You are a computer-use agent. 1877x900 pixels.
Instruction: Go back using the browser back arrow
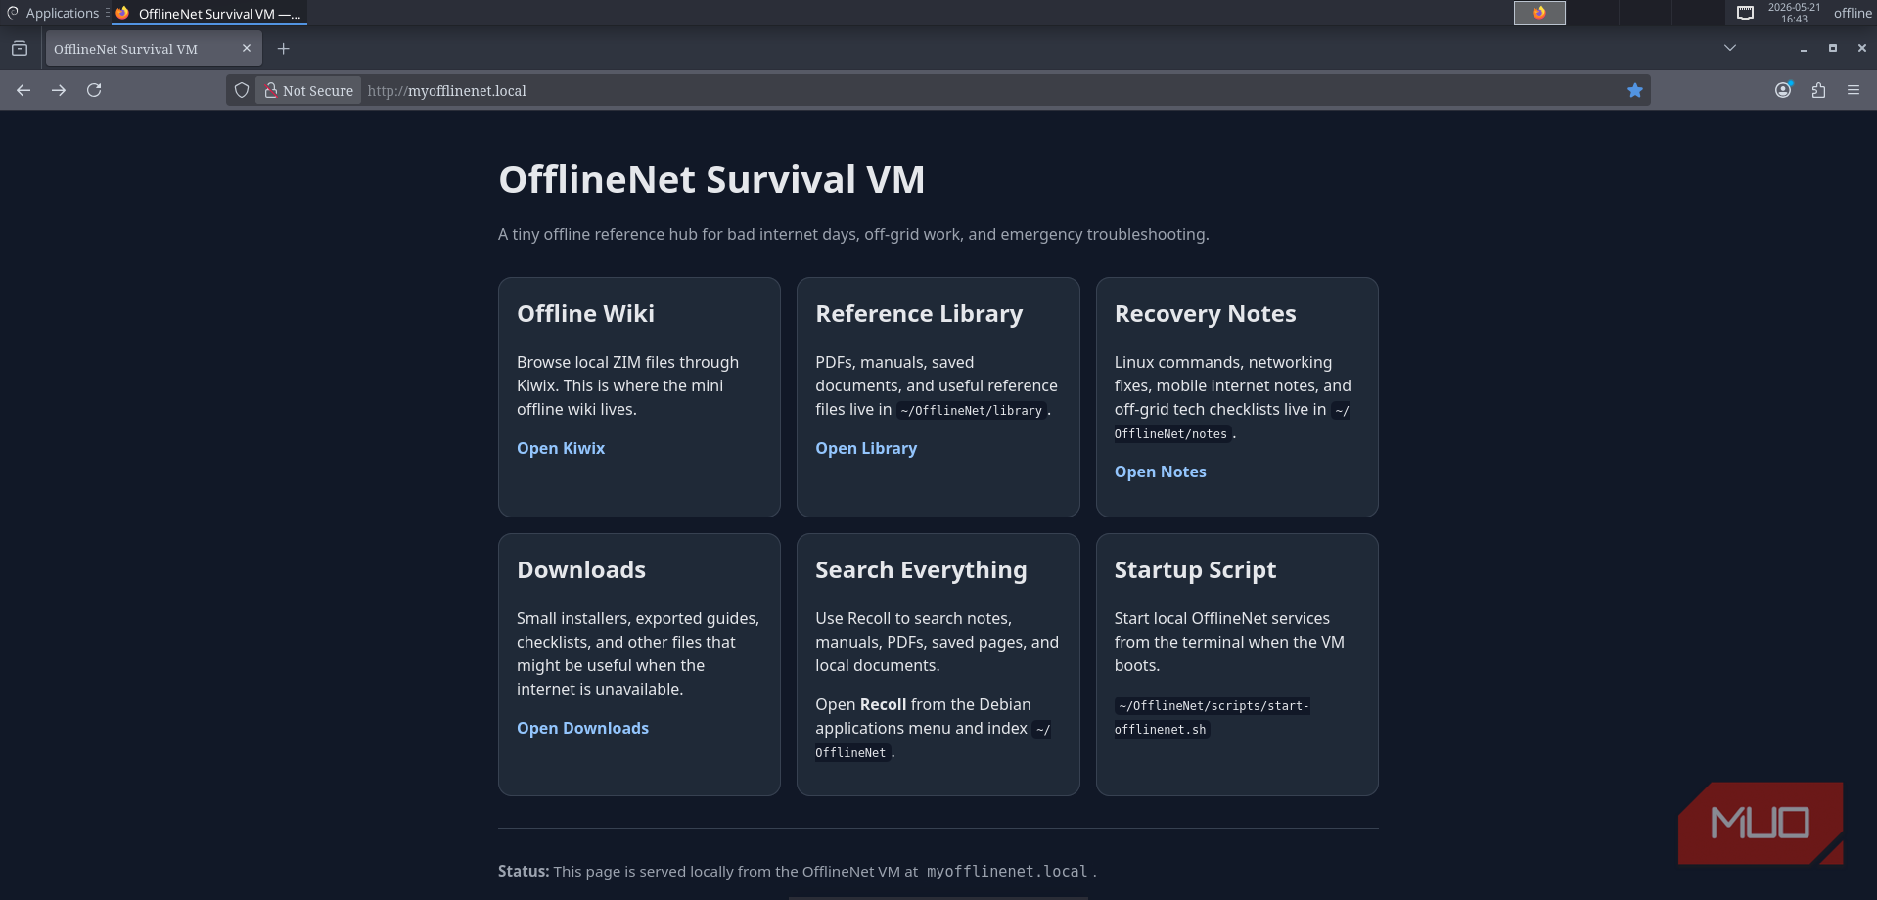(x=23, y=90)
